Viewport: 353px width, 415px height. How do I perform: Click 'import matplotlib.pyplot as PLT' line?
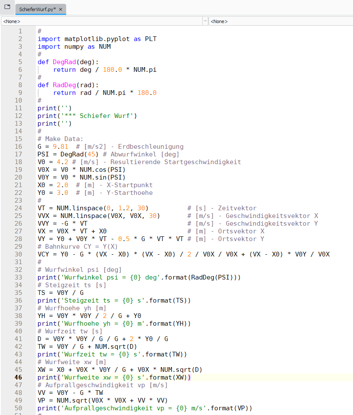(x=97, y=39)
